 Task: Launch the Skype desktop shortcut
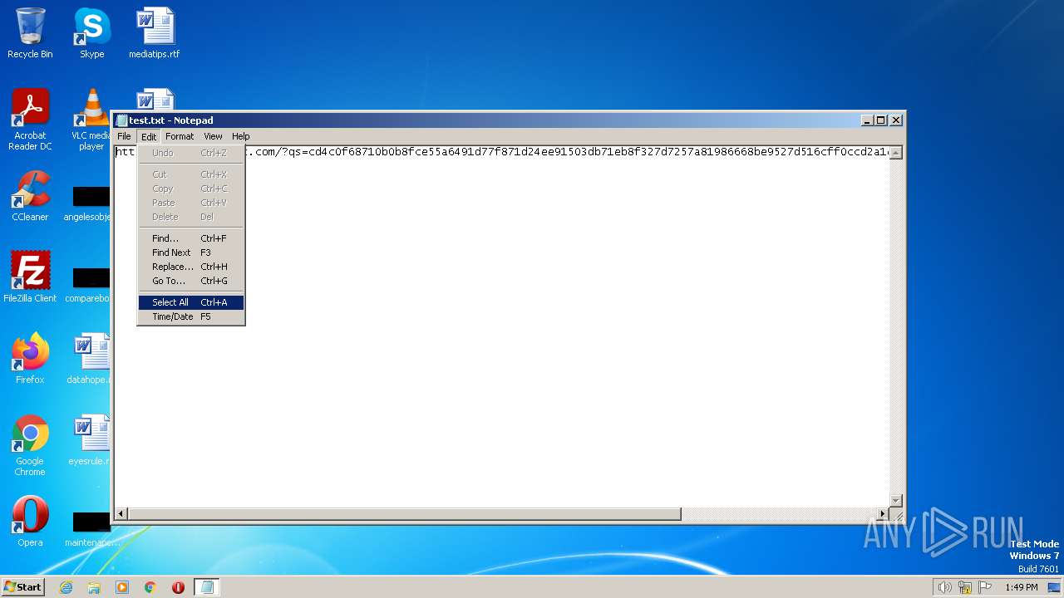(91, 33)
